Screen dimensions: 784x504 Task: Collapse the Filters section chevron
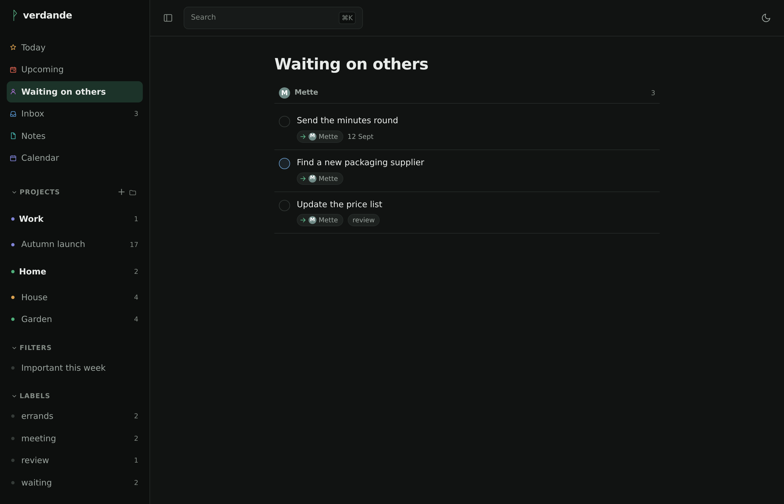point(14,348)
